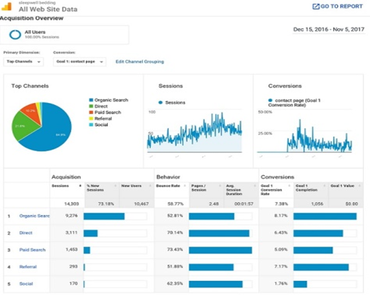The image size is (370, 295).
Task: Click the contact page conversion legend dot
Action: (x=270, y=100)
